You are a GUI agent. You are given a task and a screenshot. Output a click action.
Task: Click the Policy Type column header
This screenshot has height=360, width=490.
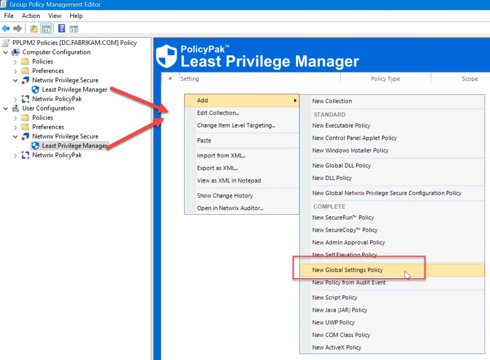385,79
